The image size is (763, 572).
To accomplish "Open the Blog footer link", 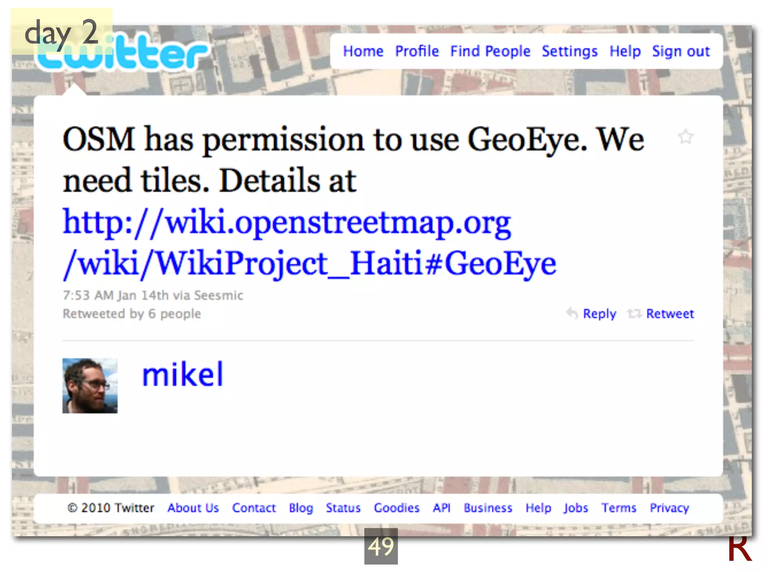I will coord(301,508).
